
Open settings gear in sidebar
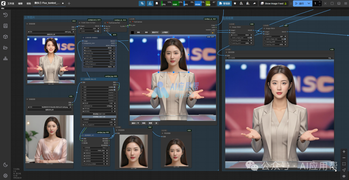point(5,175)
